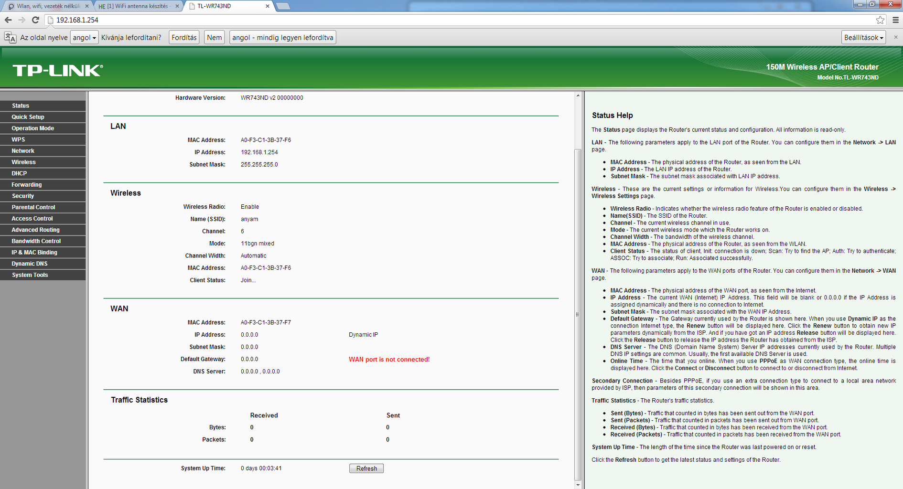Screen dimensions: 903x489
Task: Click the Channel Width value Automatic
Action: click(x=253, y=256)
